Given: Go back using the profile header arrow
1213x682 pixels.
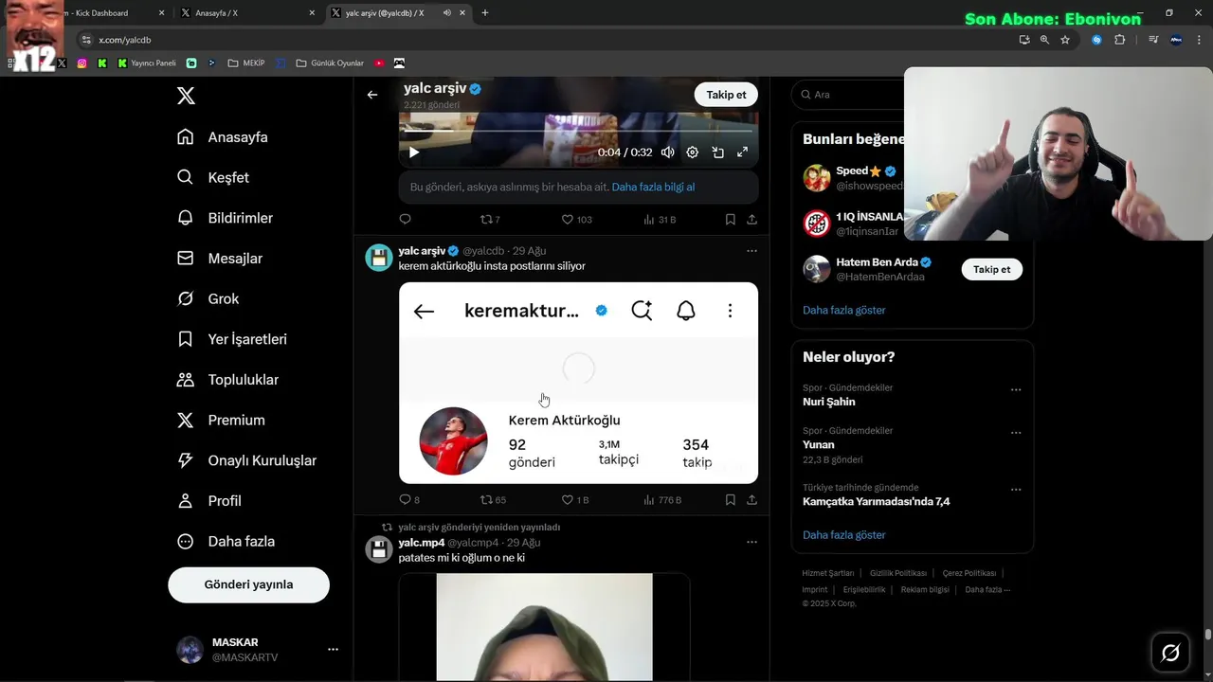Looking at the screenshot, I should 372,95.
